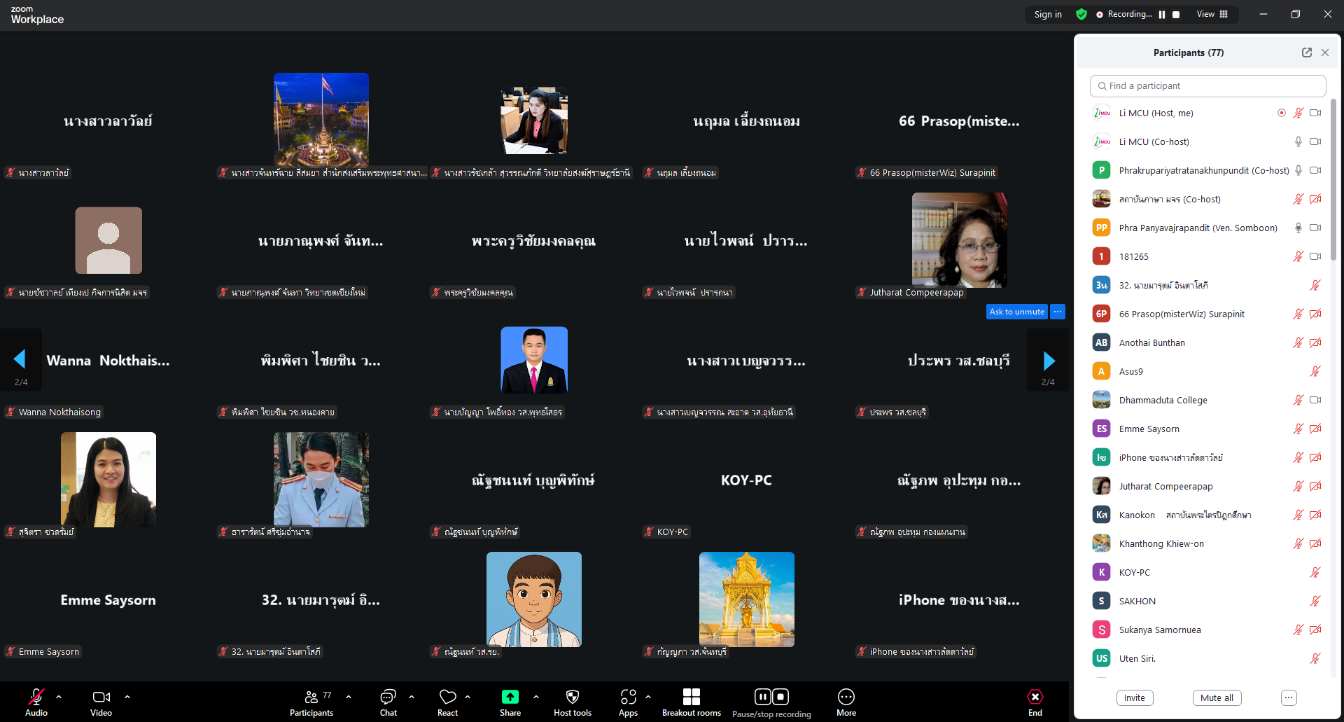Pop out the Participants panel
Viewport: 1344px width, 722px height.
1306,53
